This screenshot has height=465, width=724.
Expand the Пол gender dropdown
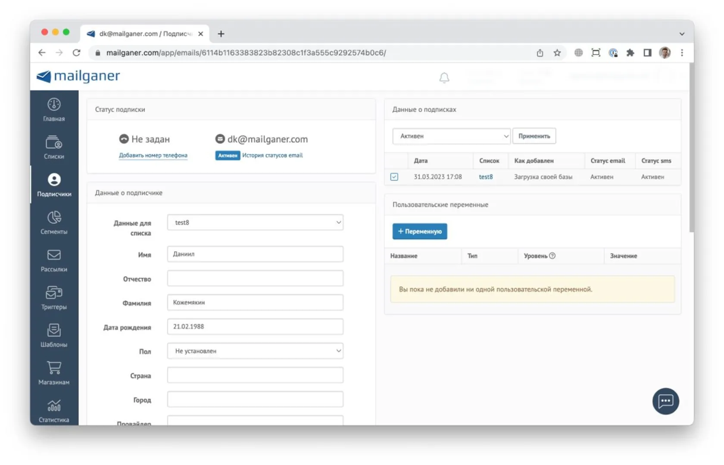255,351
